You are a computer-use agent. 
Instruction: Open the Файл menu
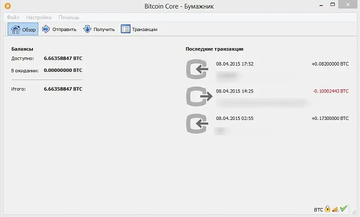click(13, 18)
